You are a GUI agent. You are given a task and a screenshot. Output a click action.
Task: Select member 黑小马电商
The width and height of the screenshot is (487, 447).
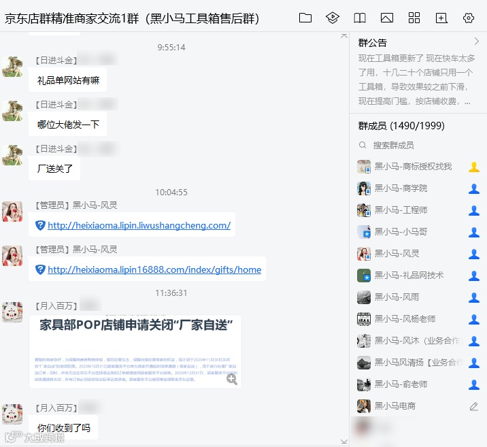click(418, 406)
